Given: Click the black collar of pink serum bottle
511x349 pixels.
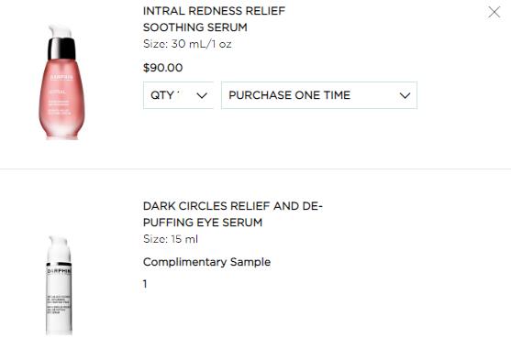Looking at the screenshot, I should coord(61,49).
